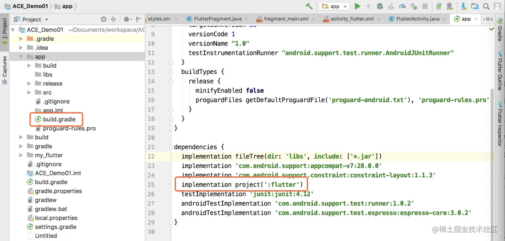Click minifyEnabled false line

(230, 90)
